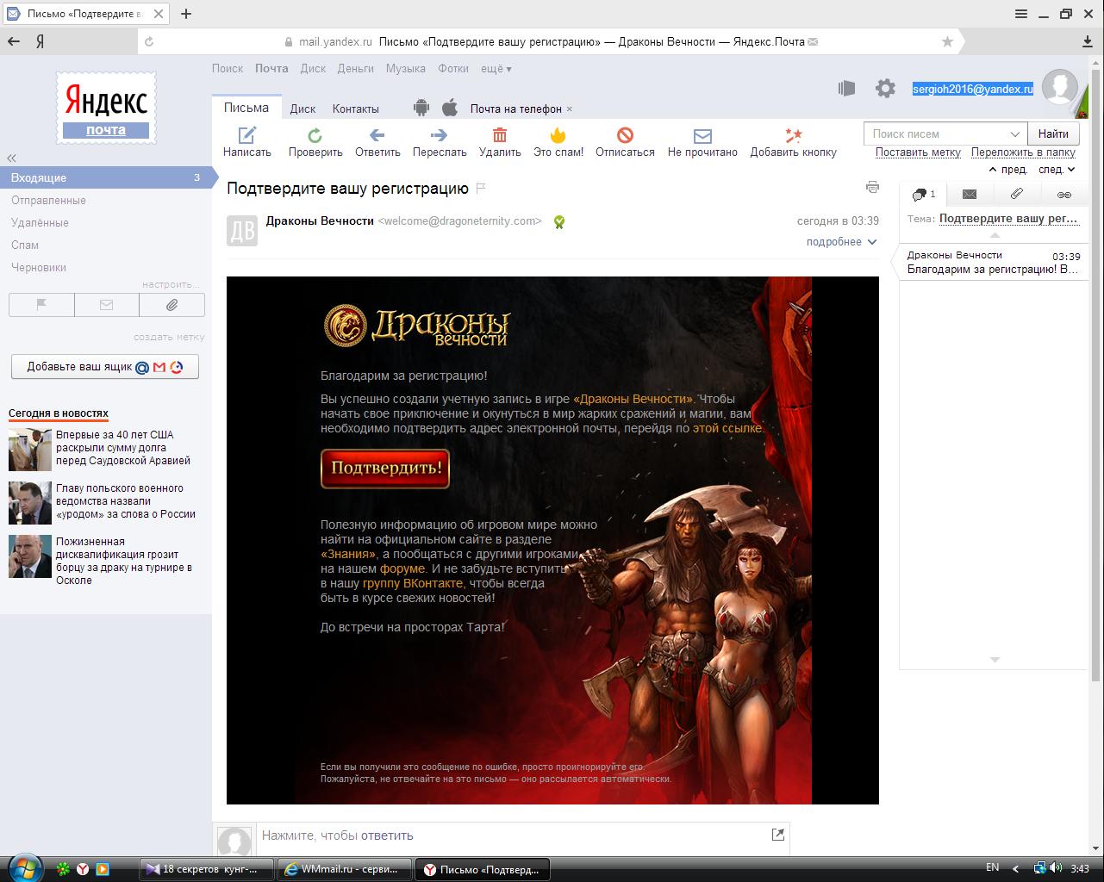This screenshot has width=1104, height=882.
Task: Click настроить folders link
Action: tap(171, 284)
